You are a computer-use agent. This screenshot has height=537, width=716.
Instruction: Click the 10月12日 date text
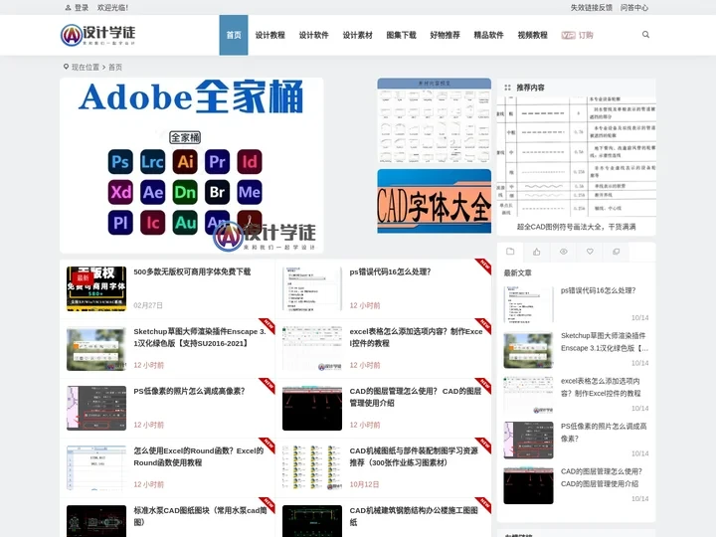point(364,484)
